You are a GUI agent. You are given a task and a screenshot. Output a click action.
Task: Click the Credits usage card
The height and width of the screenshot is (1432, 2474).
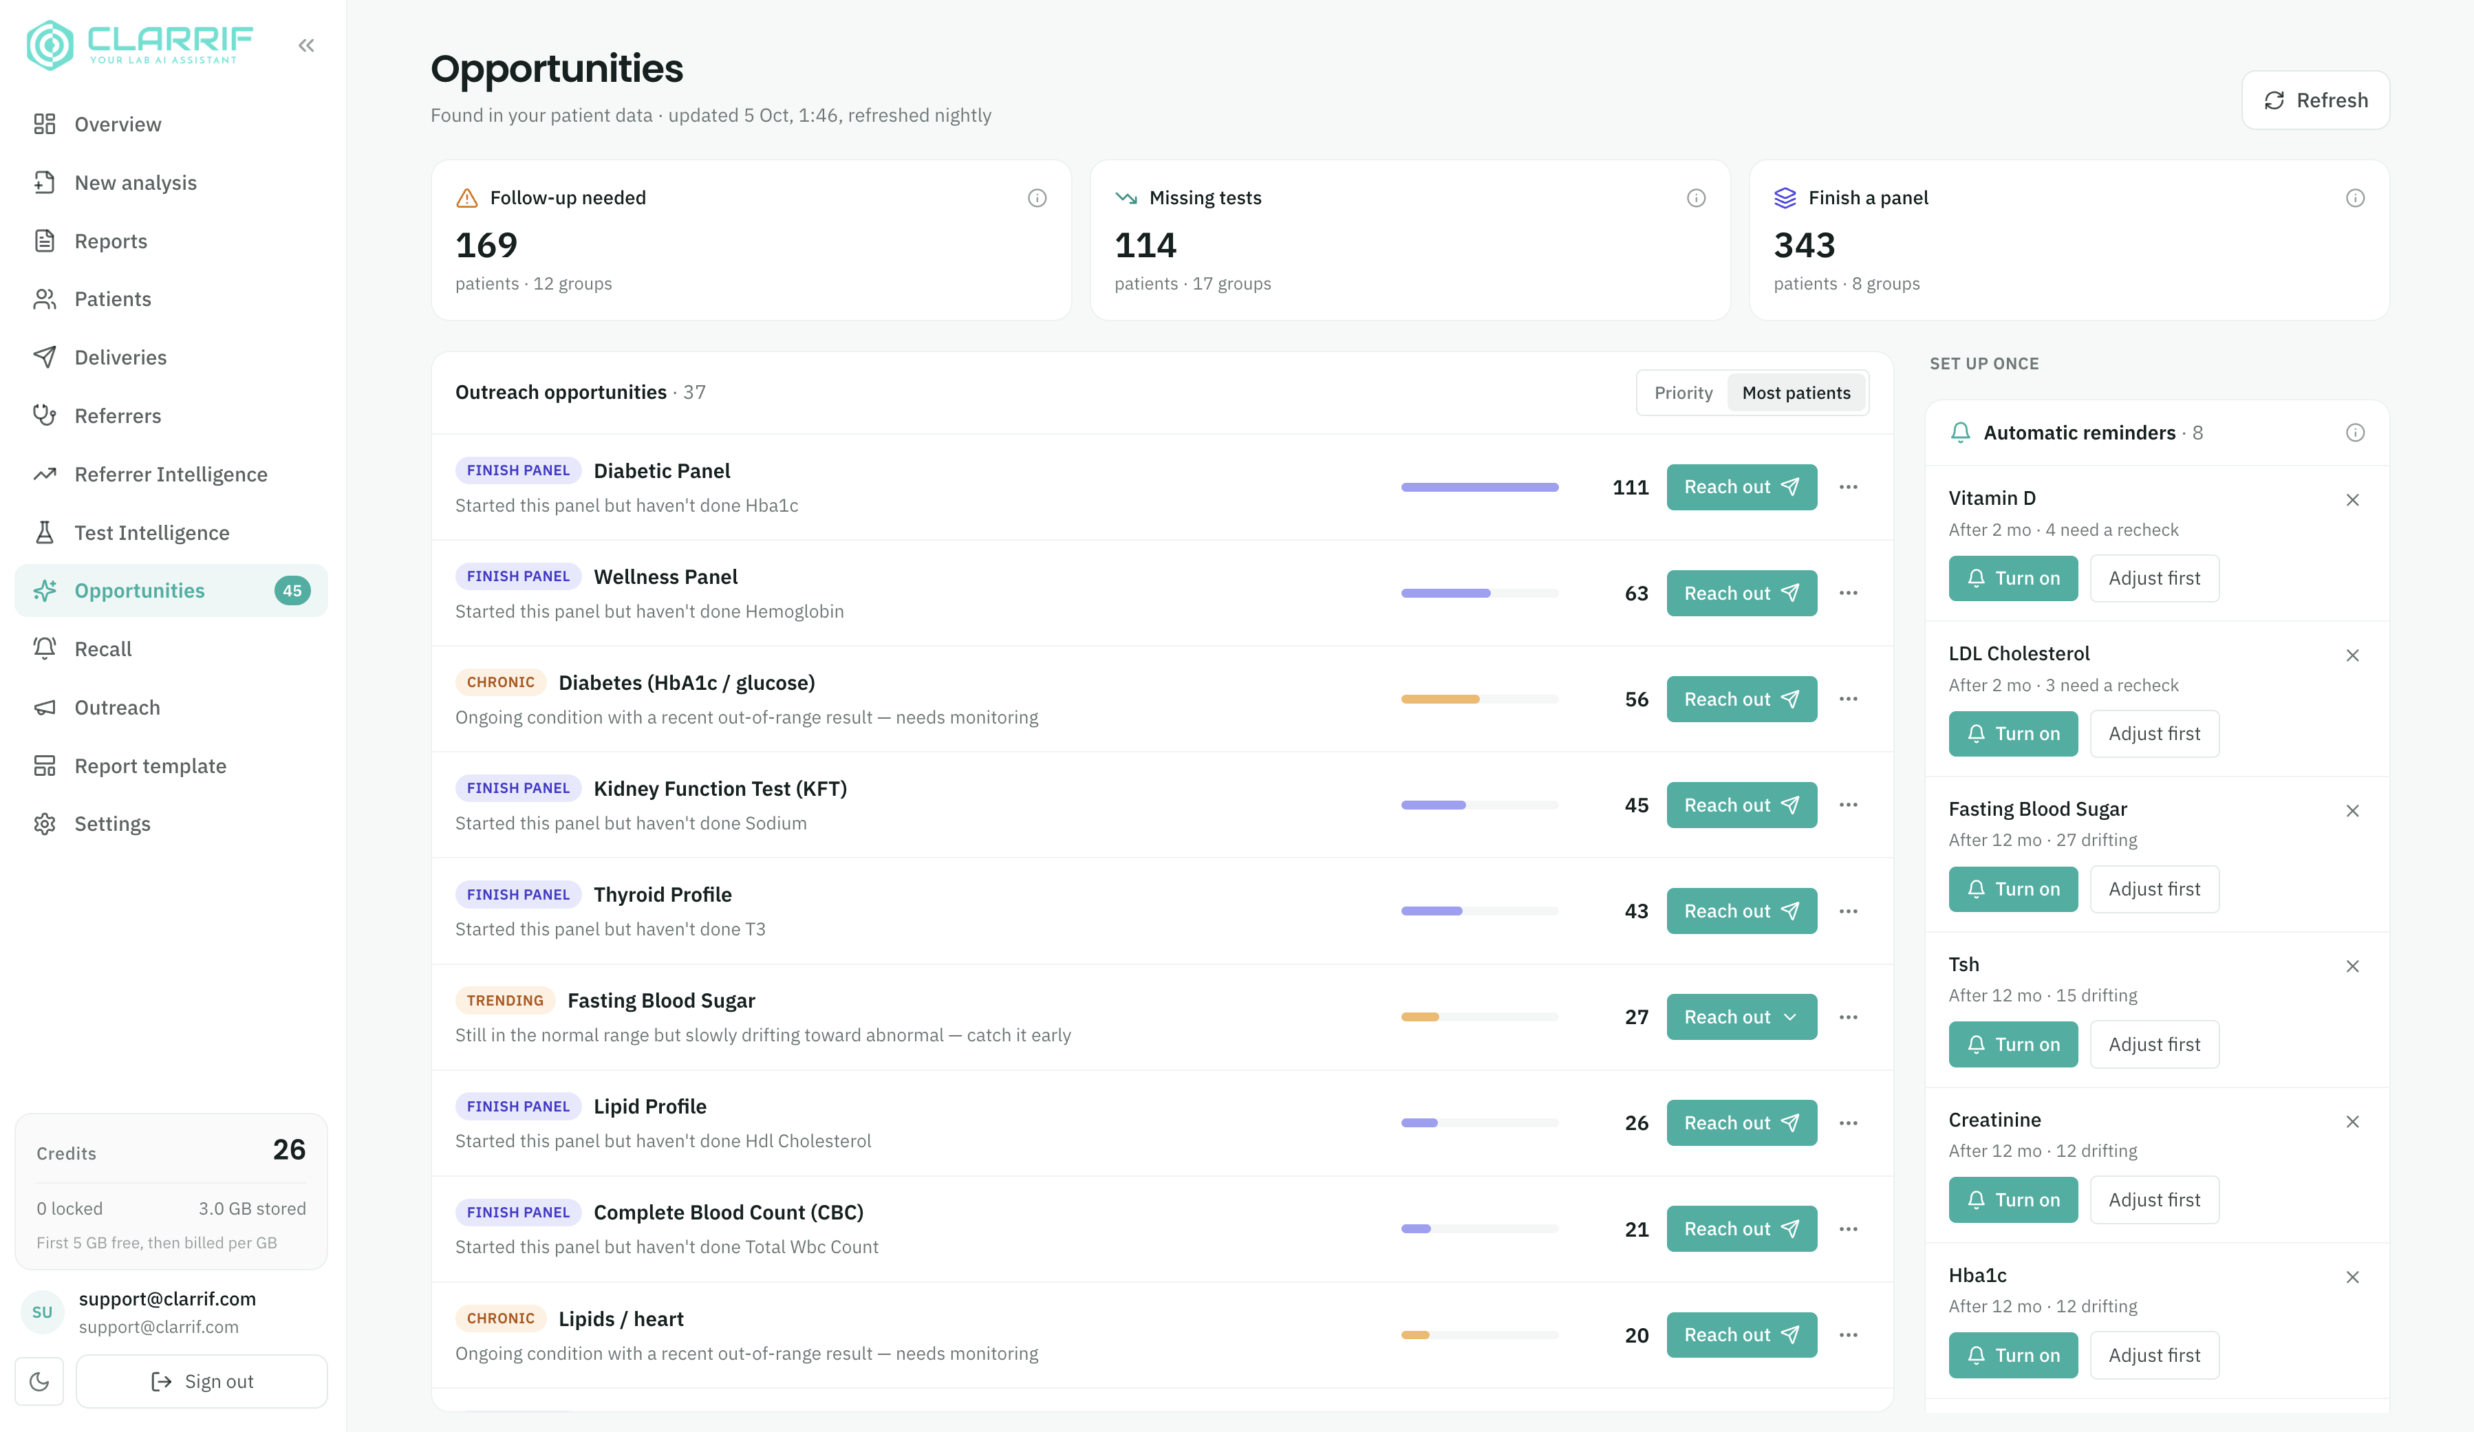pyautogui.click(x=171, y=1191)
